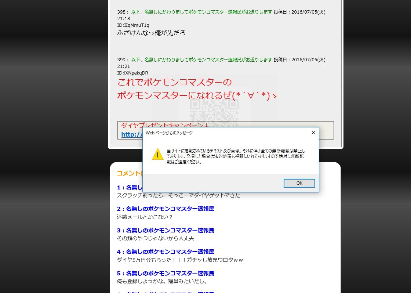411x293 pixels.
Task: Click the dialog warning message text
Action: point(236,156)
